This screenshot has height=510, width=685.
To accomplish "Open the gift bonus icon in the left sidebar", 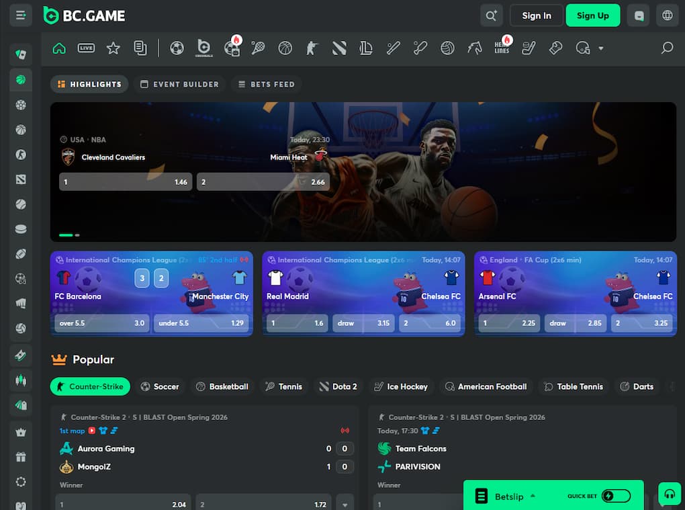I will [21, 457].
